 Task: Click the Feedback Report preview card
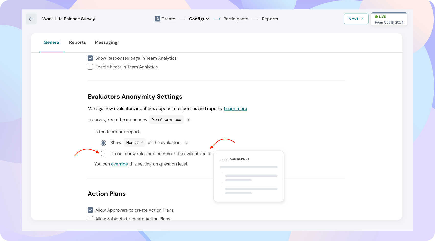[x=249, y=176]
